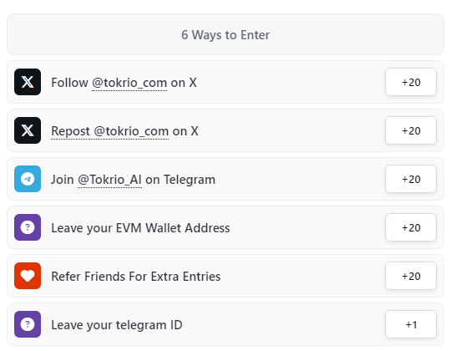
Task: Click the Telegram icon for Join @Tokrio_AI
Action: click(28, 179)
